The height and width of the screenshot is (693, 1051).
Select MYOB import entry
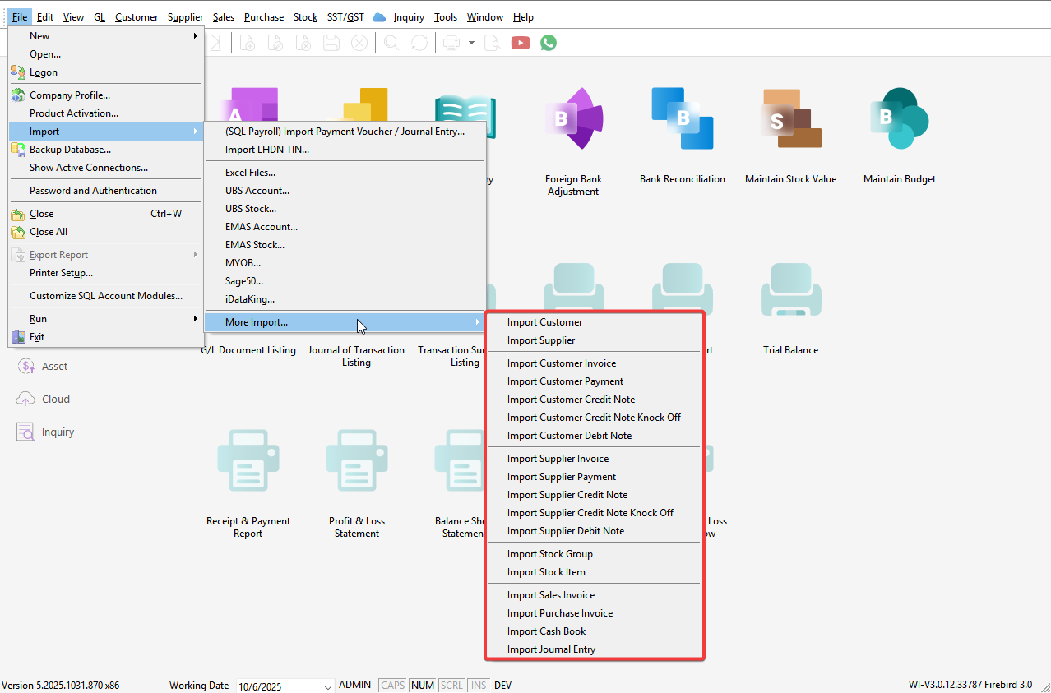(345, 263)
